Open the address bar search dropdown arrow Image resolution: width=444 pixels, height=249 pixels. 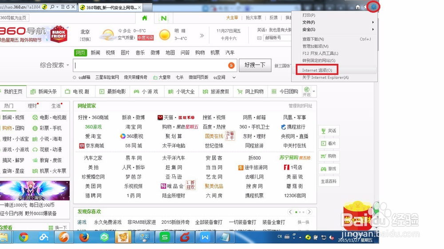[57, 7]
